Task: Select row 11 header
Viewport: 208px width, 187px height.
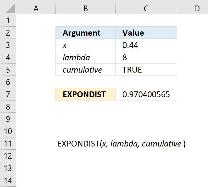Action: click(x=8, y=144)
